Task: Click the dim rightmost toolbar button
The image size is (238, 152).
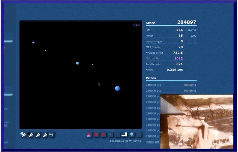Action: pyautogui.click(x=139, y=134)
